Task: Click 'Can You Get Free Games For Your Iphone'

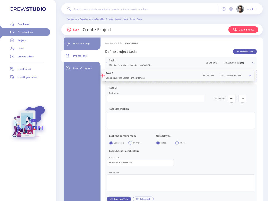Action: coord(125,78)
